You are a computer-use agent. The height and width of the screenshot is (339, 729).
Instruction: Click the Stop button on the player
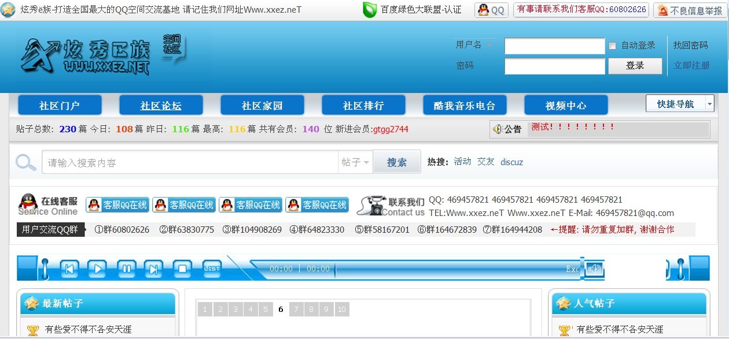(183, 269)
